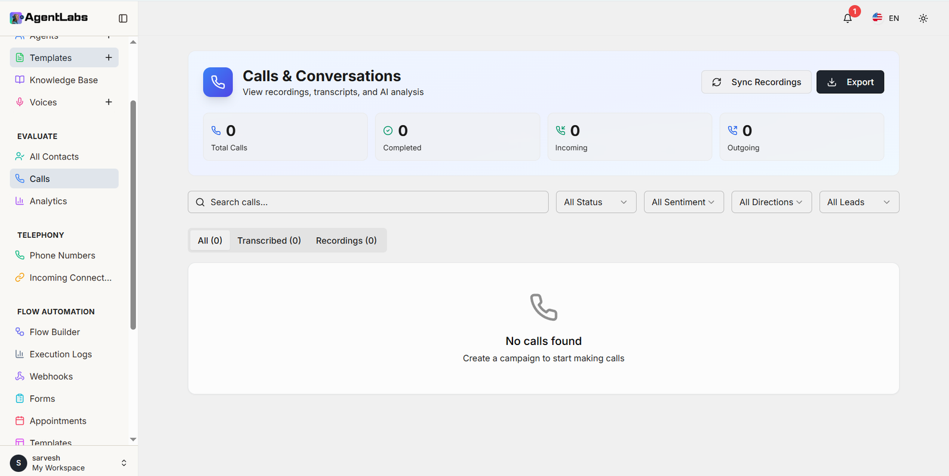Click the Outgoing calls stat card
Image resolution: width=949 pixels, height=476 pixels.
[x=802, y=137]
